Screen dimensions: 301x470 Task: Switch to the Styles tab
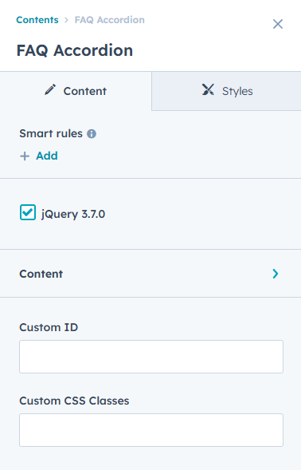pos(226,91)
